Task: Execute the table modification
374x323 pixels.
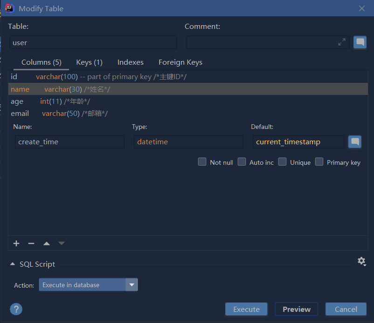Action: [246, 309]
